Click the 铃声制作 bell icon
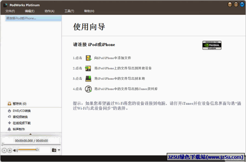Image resolution: width=246 pixels, height=162 pixels. (x=9, y=129)
